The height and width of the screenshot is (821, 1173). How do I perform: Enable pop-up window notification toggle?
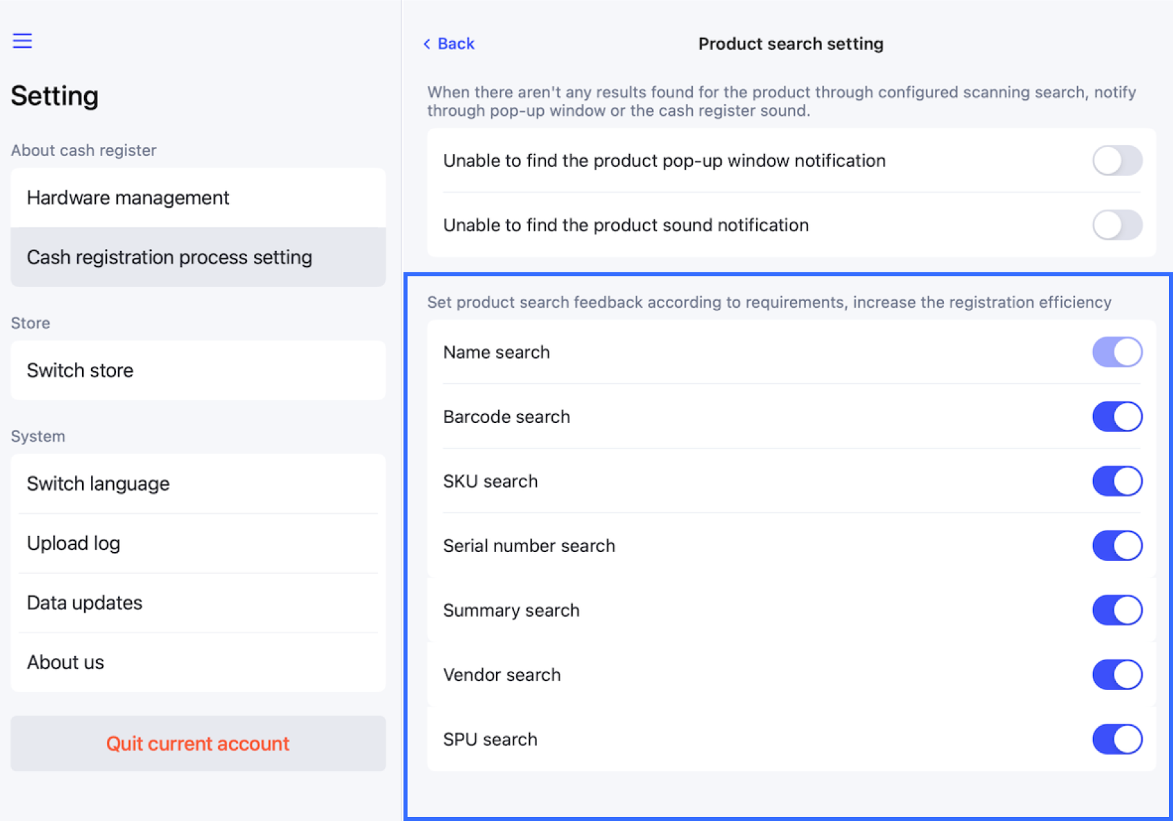(1116, 161)
